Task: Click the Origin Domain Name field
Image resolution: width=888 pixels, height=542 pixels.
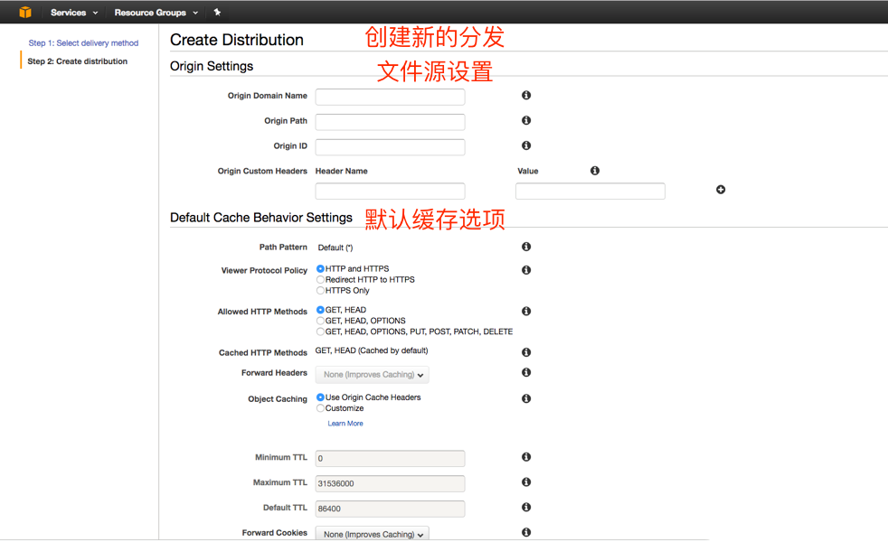Action: 391,97
